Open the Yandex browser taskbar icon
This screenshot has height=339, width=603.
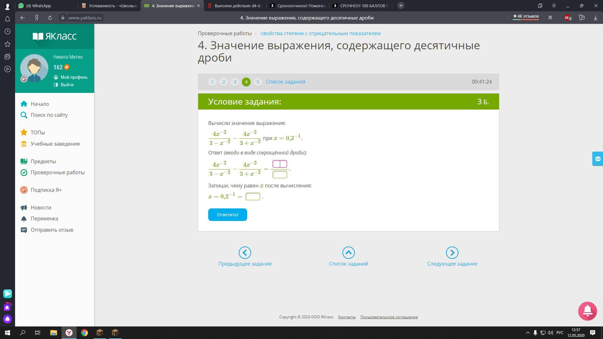69,333
